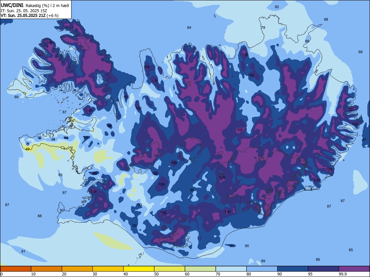The height and width of the screenshot is (277, 370).
Task: Click the '85' humidity value in southeast sea
Action: tap(351, 250)
